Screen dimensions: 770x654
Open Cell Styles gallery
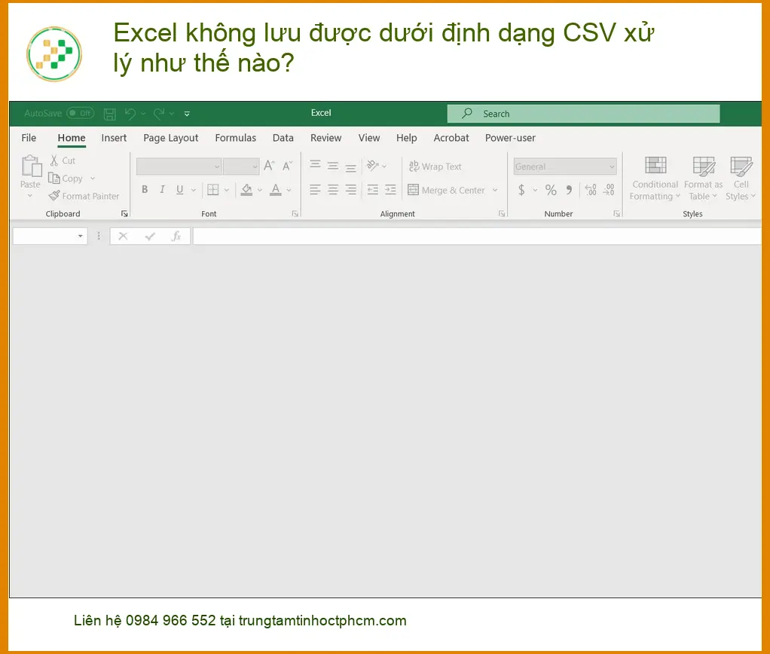(x=741, y=179)
